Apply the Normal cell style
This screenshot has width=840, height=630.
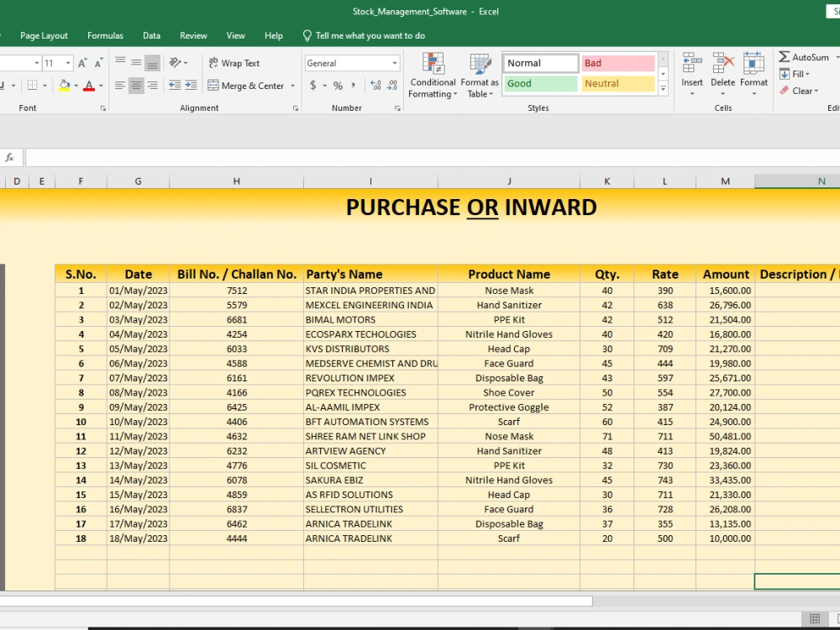[540, 63]
